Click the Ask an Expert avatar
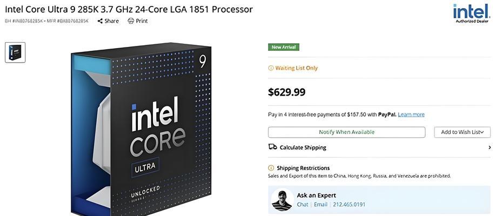The height and width of the screenshot is (216, 503). click(x=282, y=200)
